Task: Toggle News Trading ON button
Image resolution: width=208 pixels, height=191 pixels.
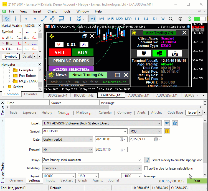Action: (88, 75)
